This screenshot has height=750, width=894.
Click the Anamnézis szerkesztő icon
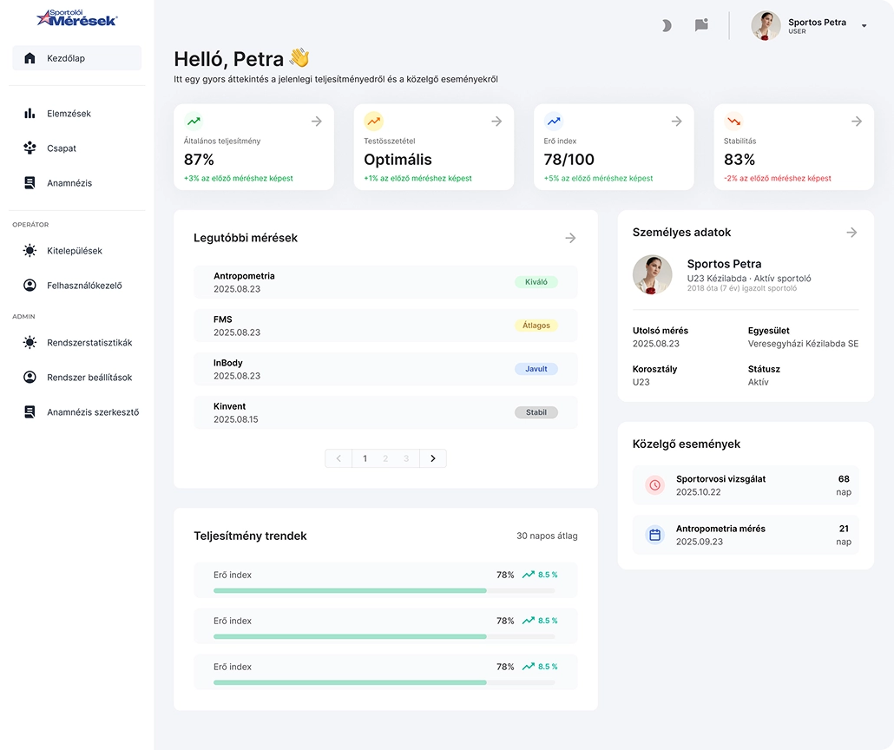click(30, 411)
